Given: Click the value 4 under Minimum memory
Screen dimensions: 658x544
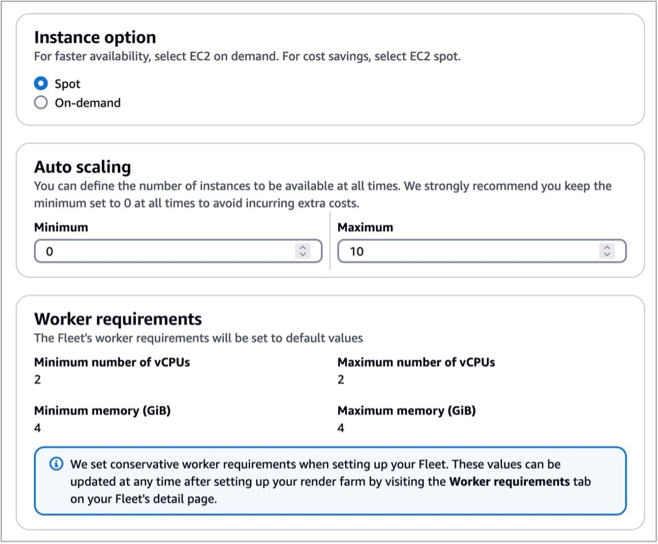Looking at the screenshot, I should [x=37, y=428].
